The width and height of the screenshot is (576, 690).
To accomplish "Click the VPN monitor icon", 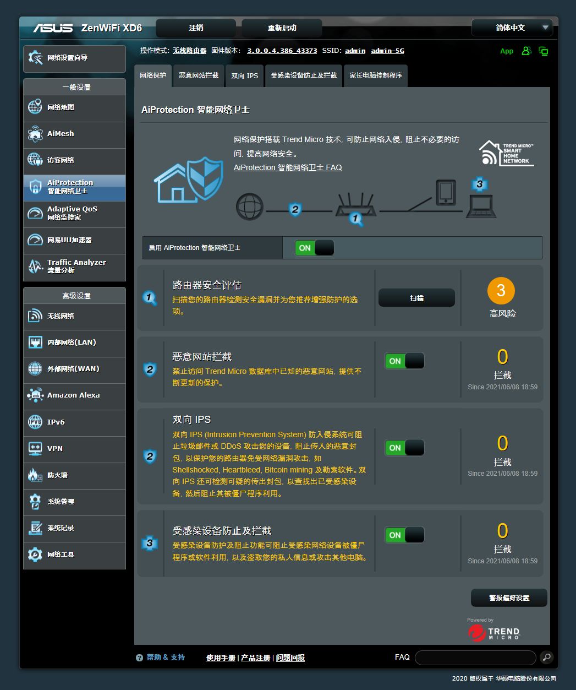I will pyautogui.click(x=35, y=449).
